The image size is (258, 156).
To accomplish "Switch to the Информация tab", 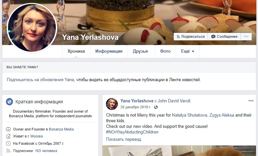I will 109,51.
